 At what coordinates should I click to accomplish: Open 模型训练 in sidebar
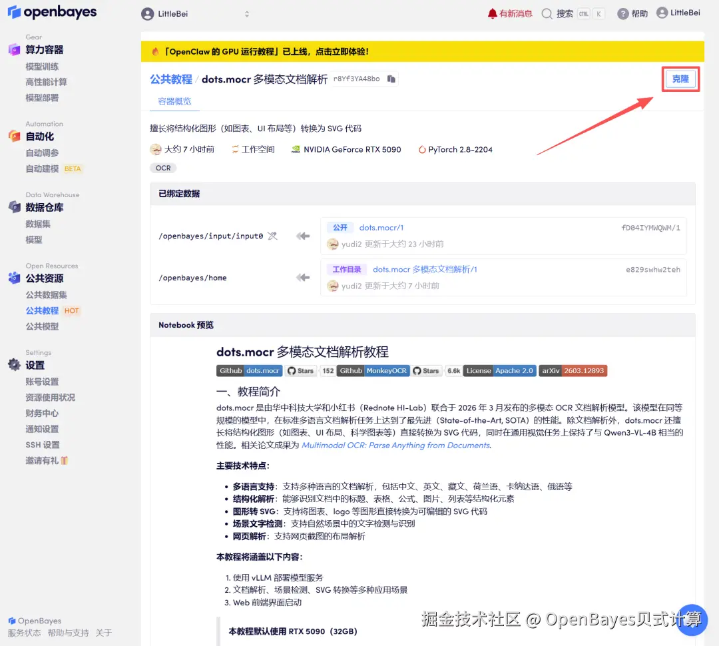pos(42,67)
